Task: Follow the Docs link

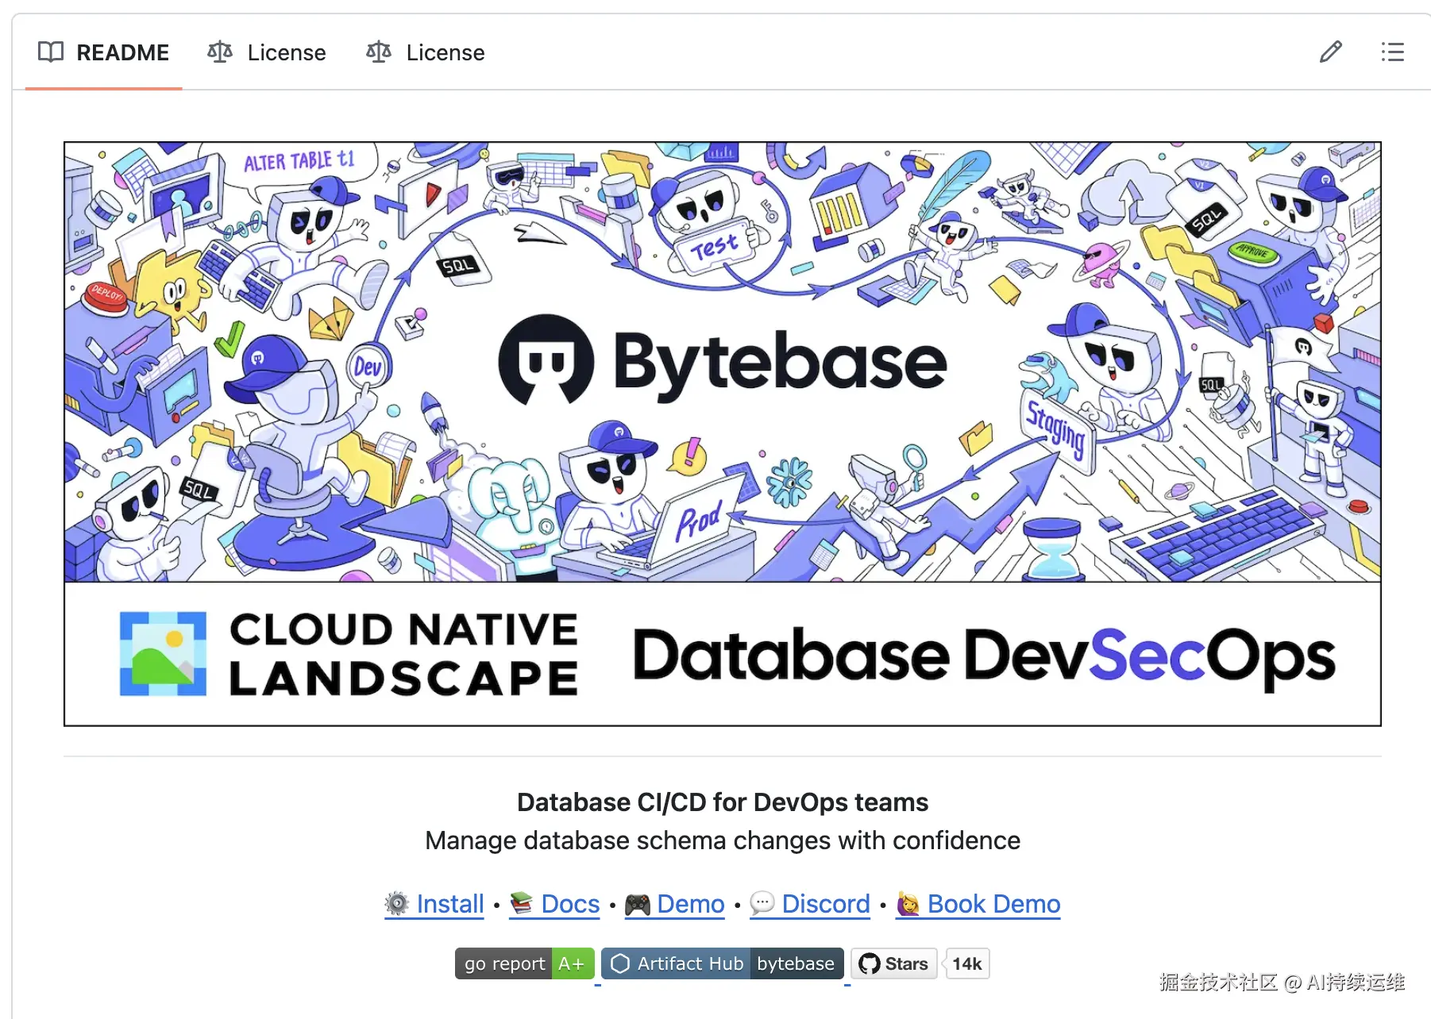Action: point(569,903)
